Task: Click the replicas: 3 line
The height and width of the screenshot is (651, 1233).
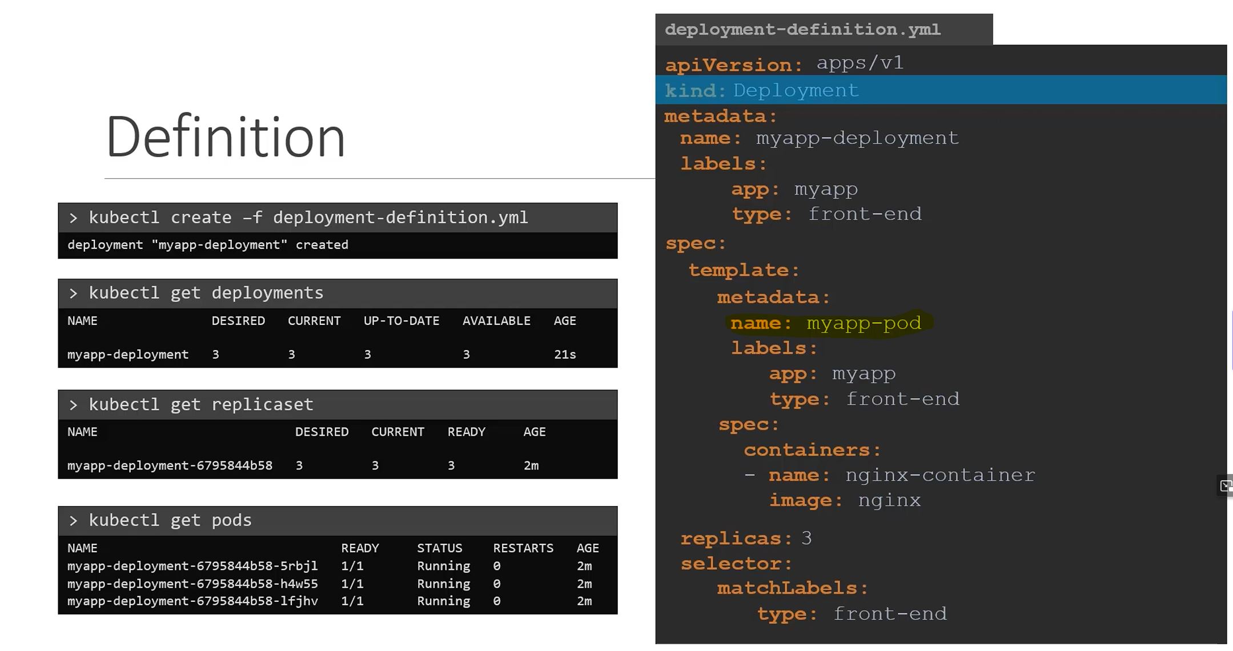Action: (745, 539)
